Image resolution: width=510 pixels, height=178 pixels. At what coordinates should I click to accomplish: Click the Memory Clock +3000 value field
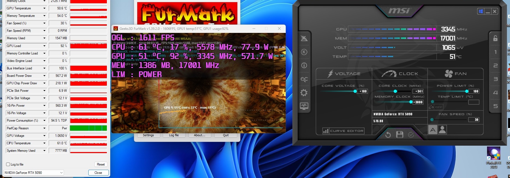click(x=418, y=102)
